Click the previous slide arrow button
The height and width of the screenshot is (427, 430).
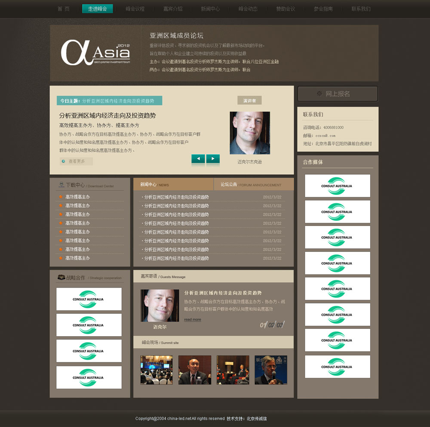(198, 159)
